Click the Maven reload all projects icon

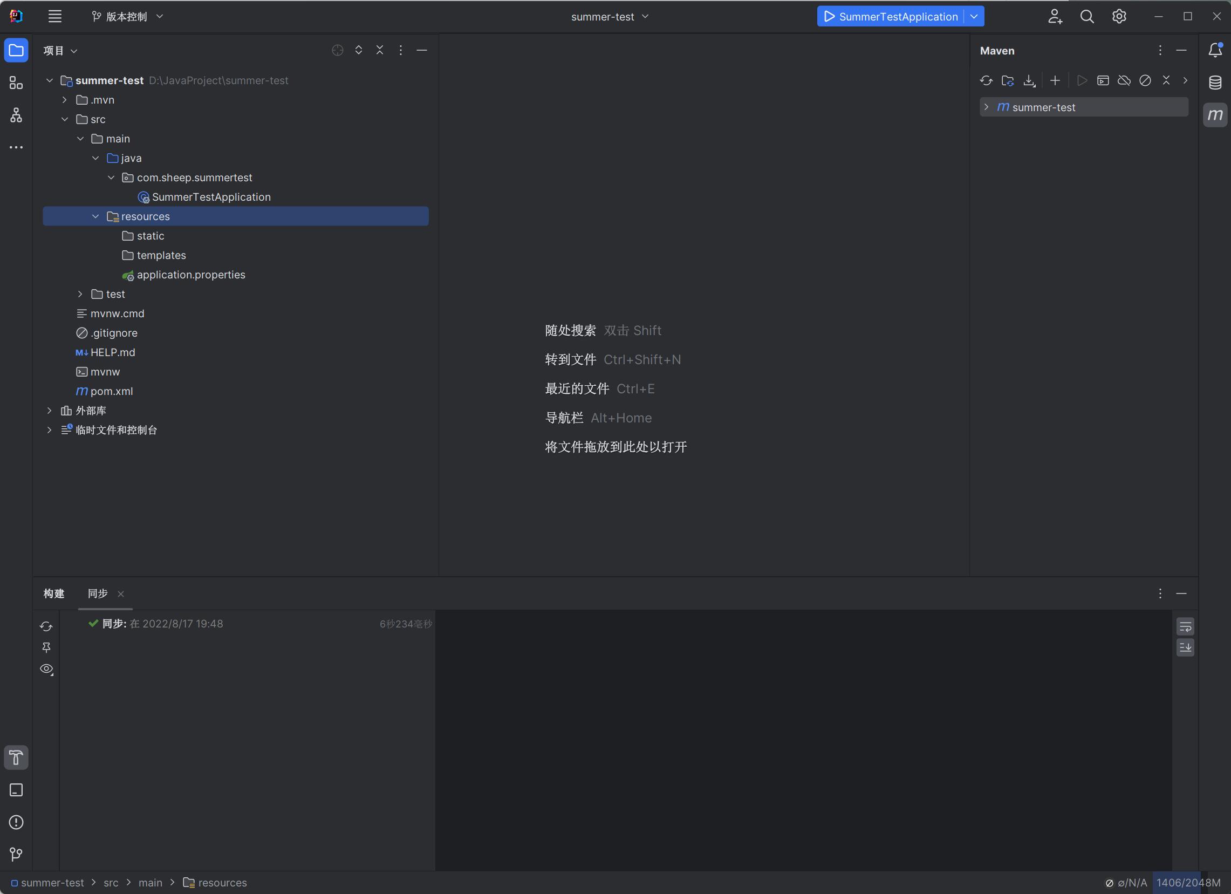[986, 80]
